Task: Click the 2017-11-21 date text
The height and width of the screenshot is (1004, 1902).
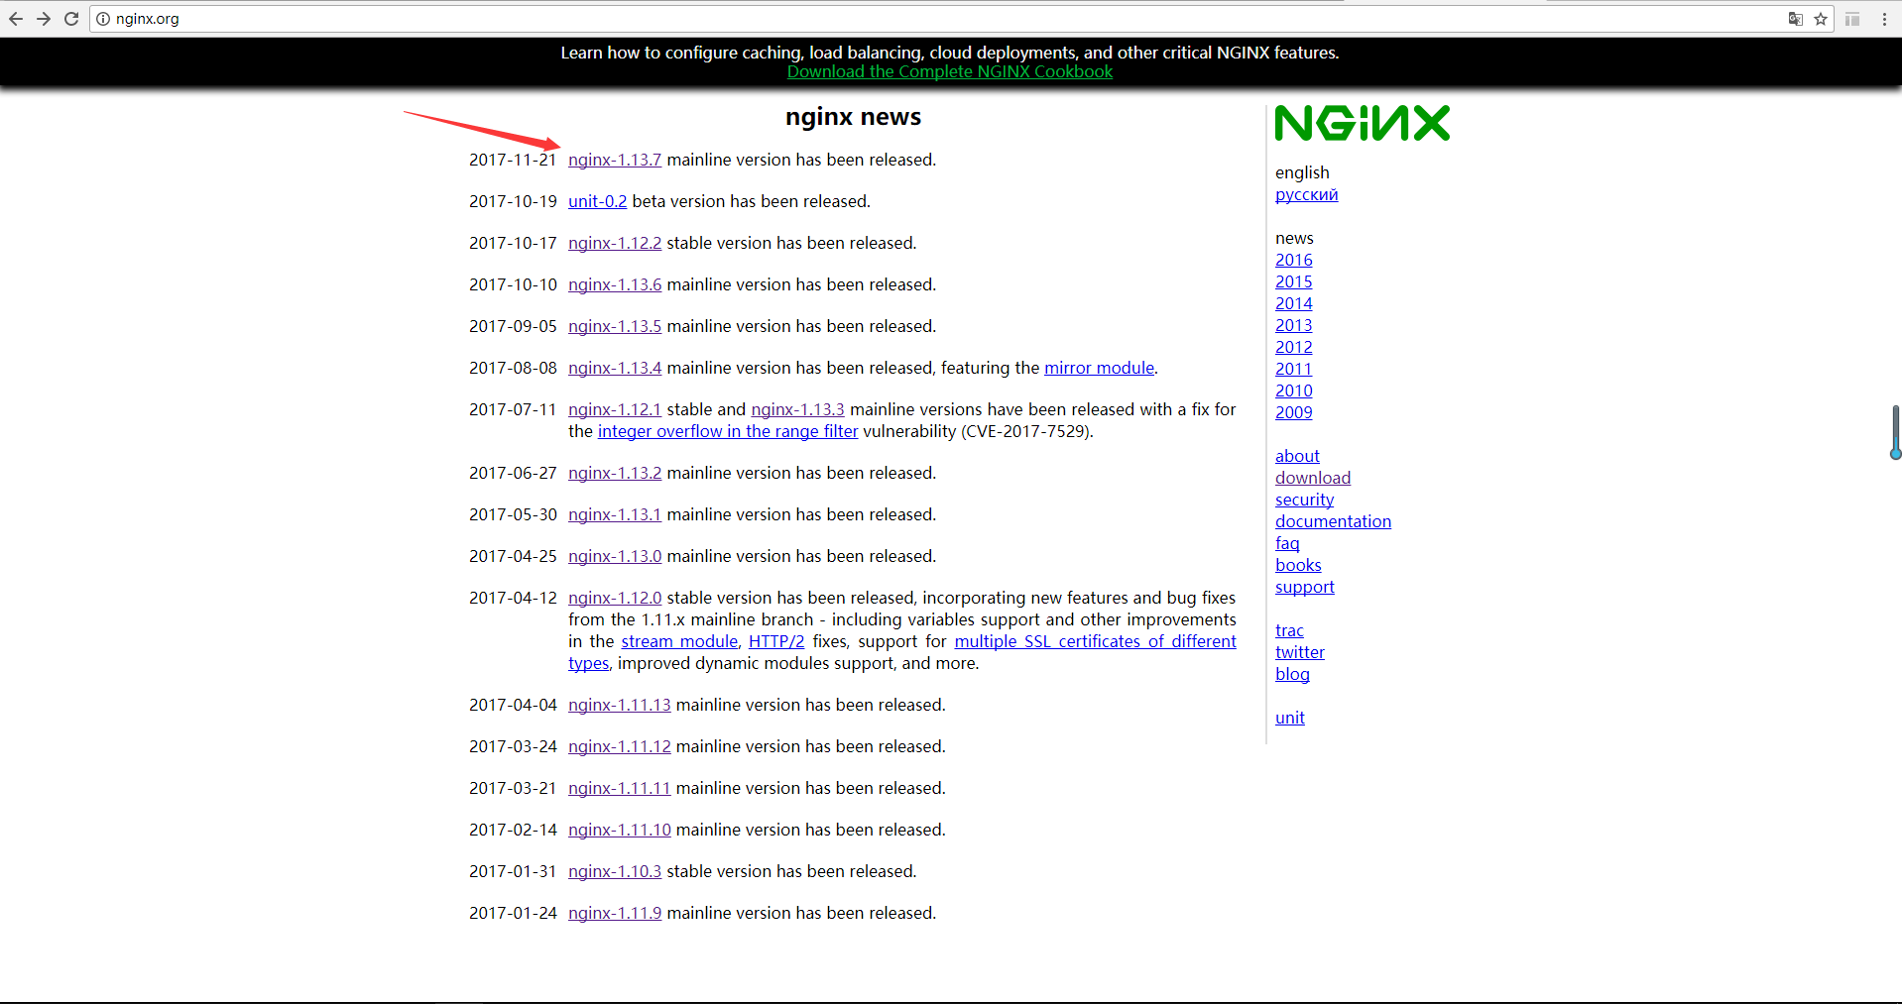Action: pos(513,160)
